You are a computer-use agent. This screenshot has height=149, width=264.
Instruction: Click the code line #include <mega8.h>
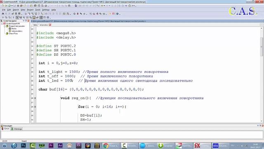tap(56, 33)
